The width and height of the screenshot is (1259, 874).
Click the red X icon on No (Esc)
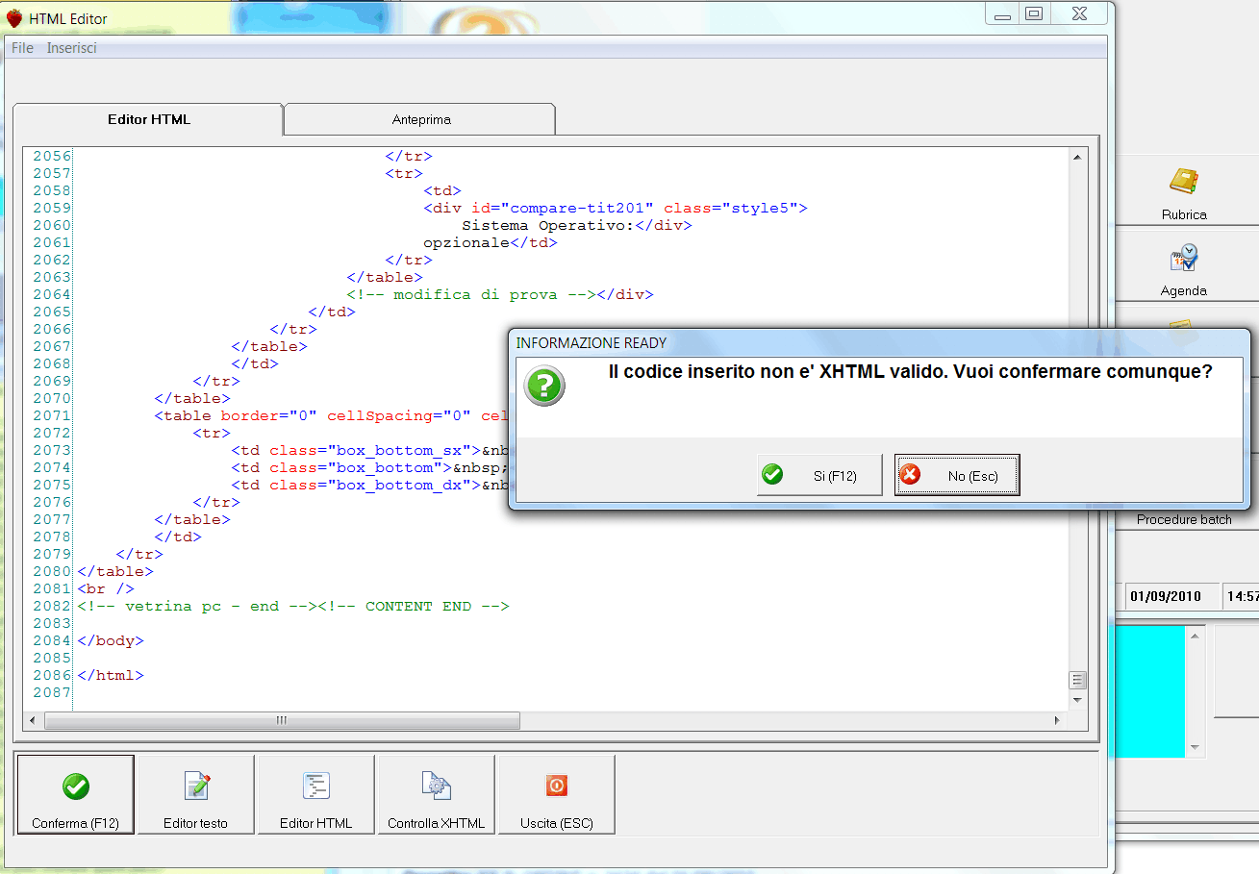click(909, 474)
